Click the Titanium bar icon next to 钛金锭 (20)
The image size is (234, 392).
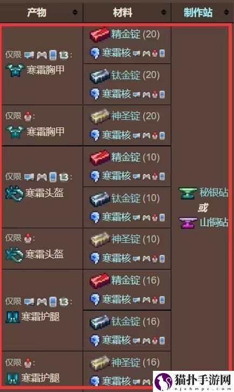click(x=99, y=75)
